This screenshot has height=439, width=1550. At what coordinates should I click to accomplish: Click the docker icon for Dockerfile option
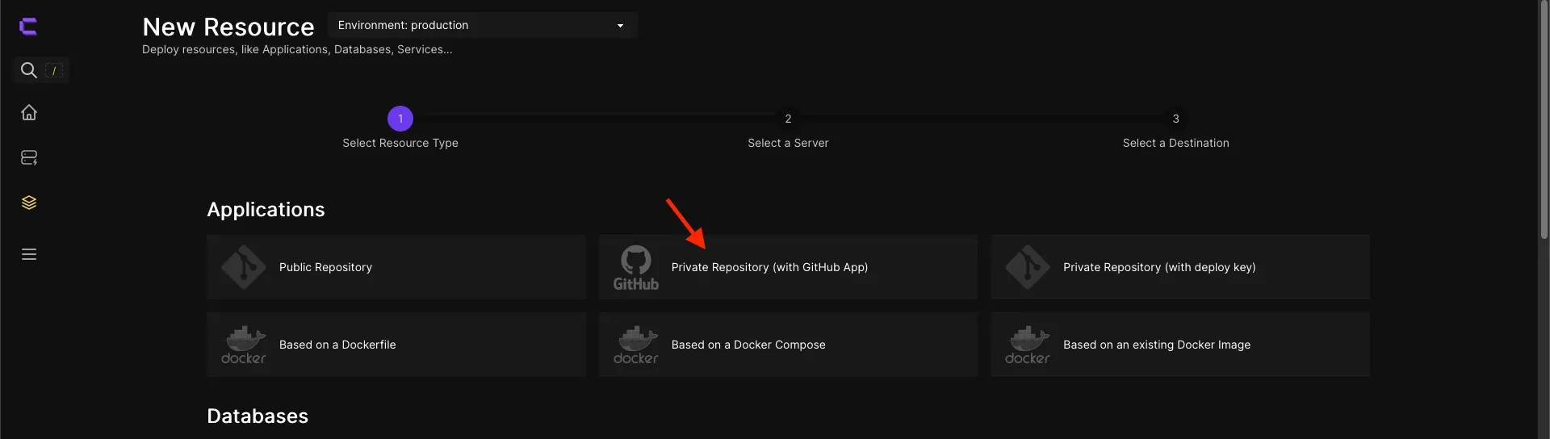243,345
